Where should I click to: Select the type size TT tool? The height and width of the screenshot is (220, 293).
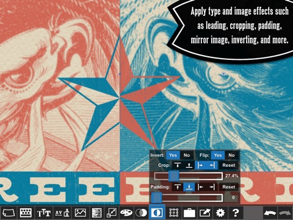coord(44,213)
